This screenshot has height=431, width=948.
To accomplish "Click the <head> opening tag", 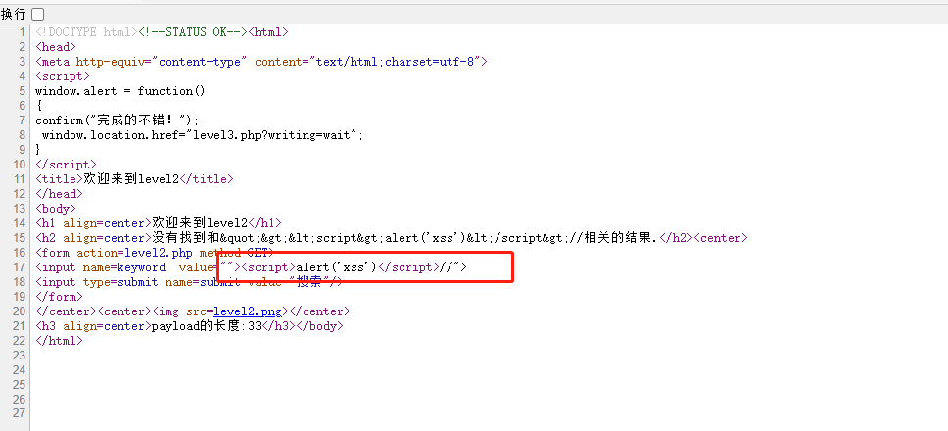I will 56,47.
